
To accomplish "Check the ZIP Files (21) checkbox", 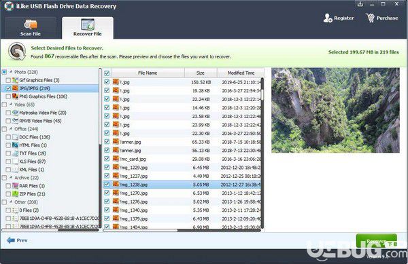I will click(x=8, y=194).
